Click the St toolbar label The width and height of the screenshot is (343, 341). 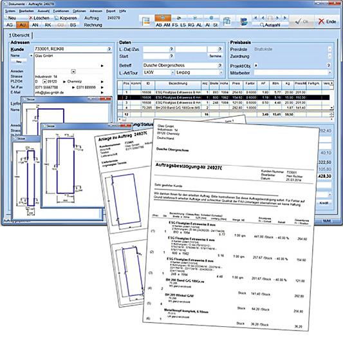215,25
